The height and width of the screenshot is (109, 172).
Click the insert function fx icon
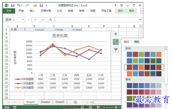pyautogui.click(x=50, y=20)
